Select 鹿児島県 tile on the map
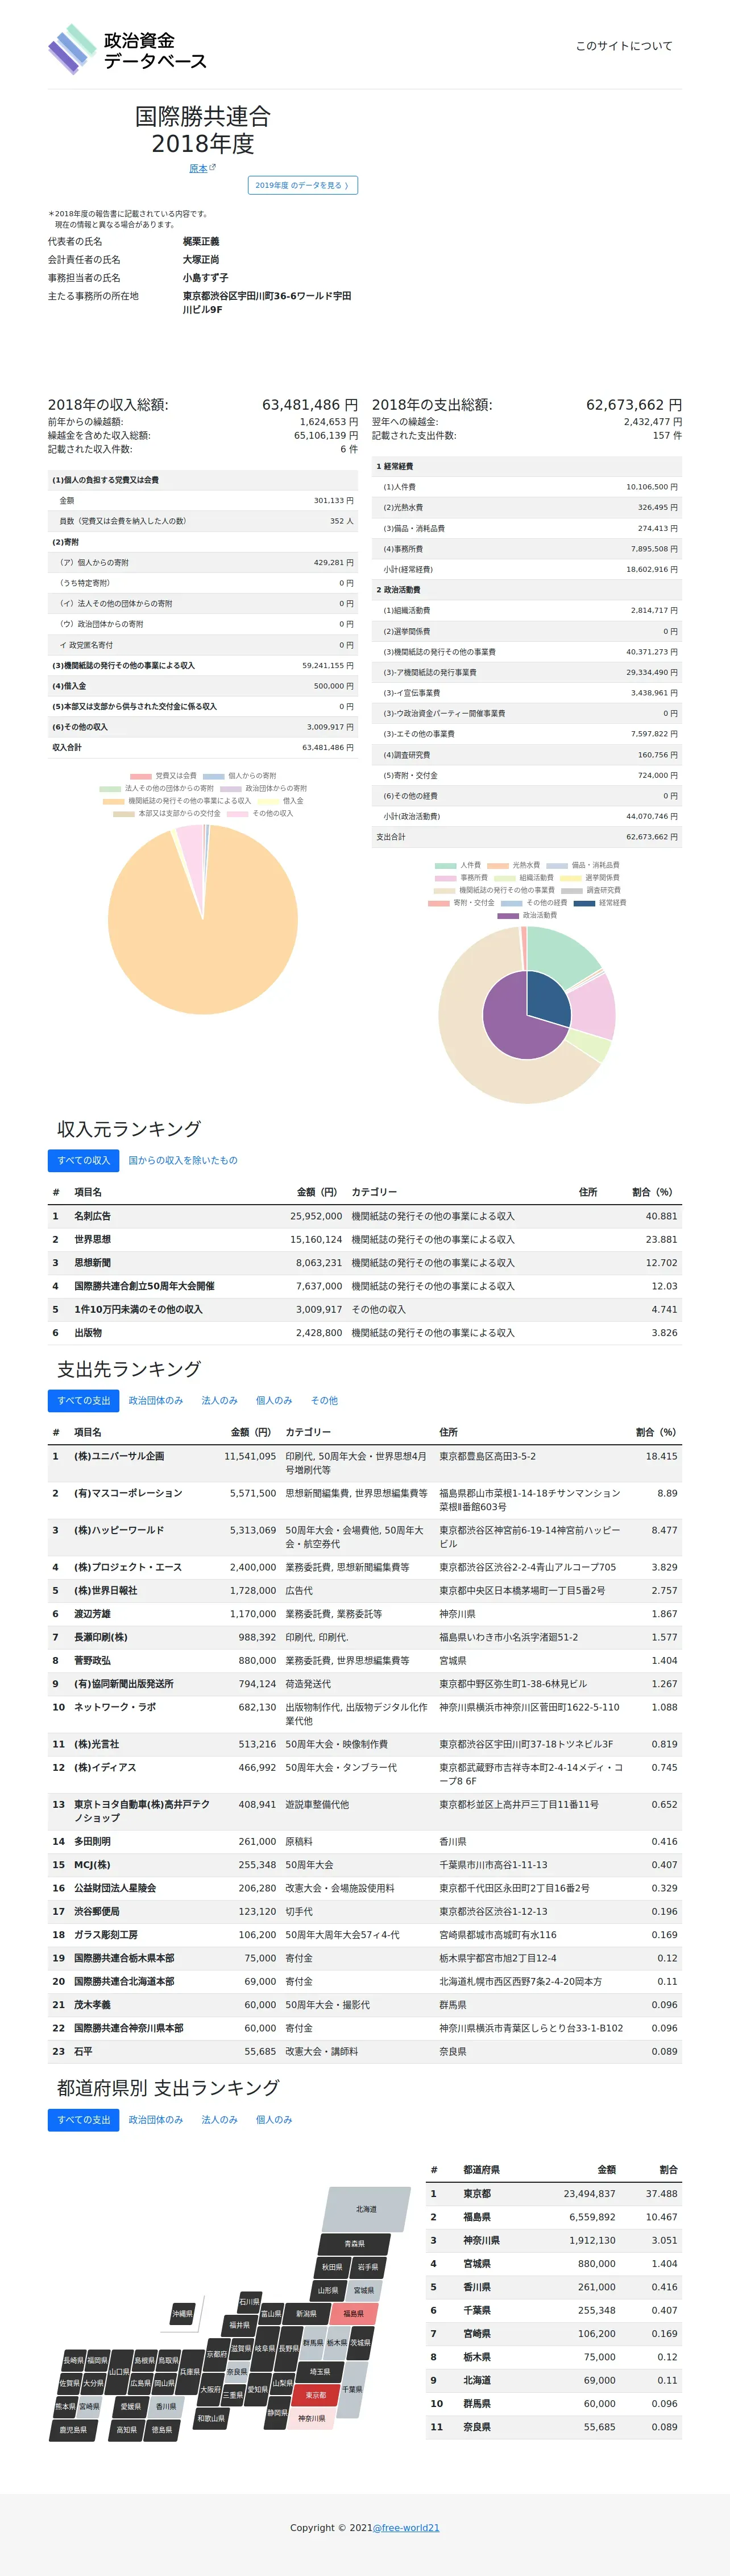Image resolution: width=730 pixels, height=2576 pixels. coord(73,2430)
